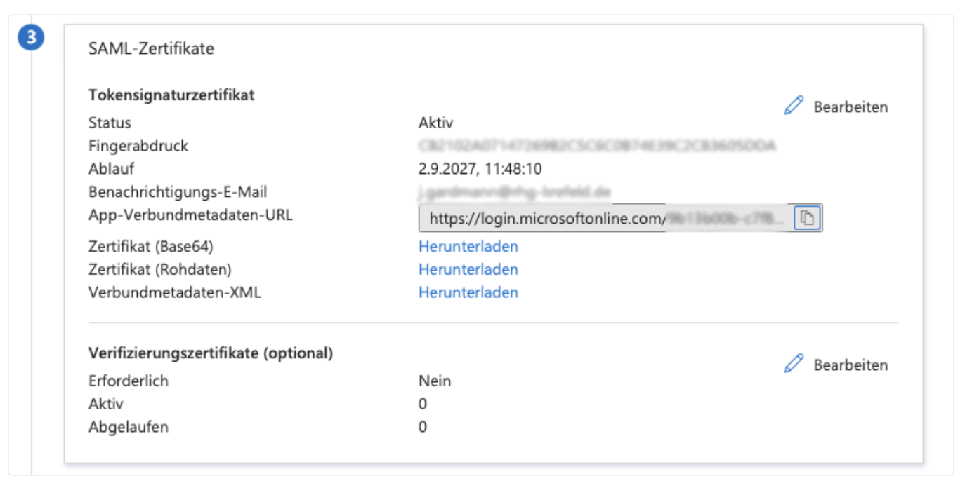The height and width of the screenshot is (495, 972).
Task: Click the Tokensignaturzertifikat heading
Action: click(171, 95)
